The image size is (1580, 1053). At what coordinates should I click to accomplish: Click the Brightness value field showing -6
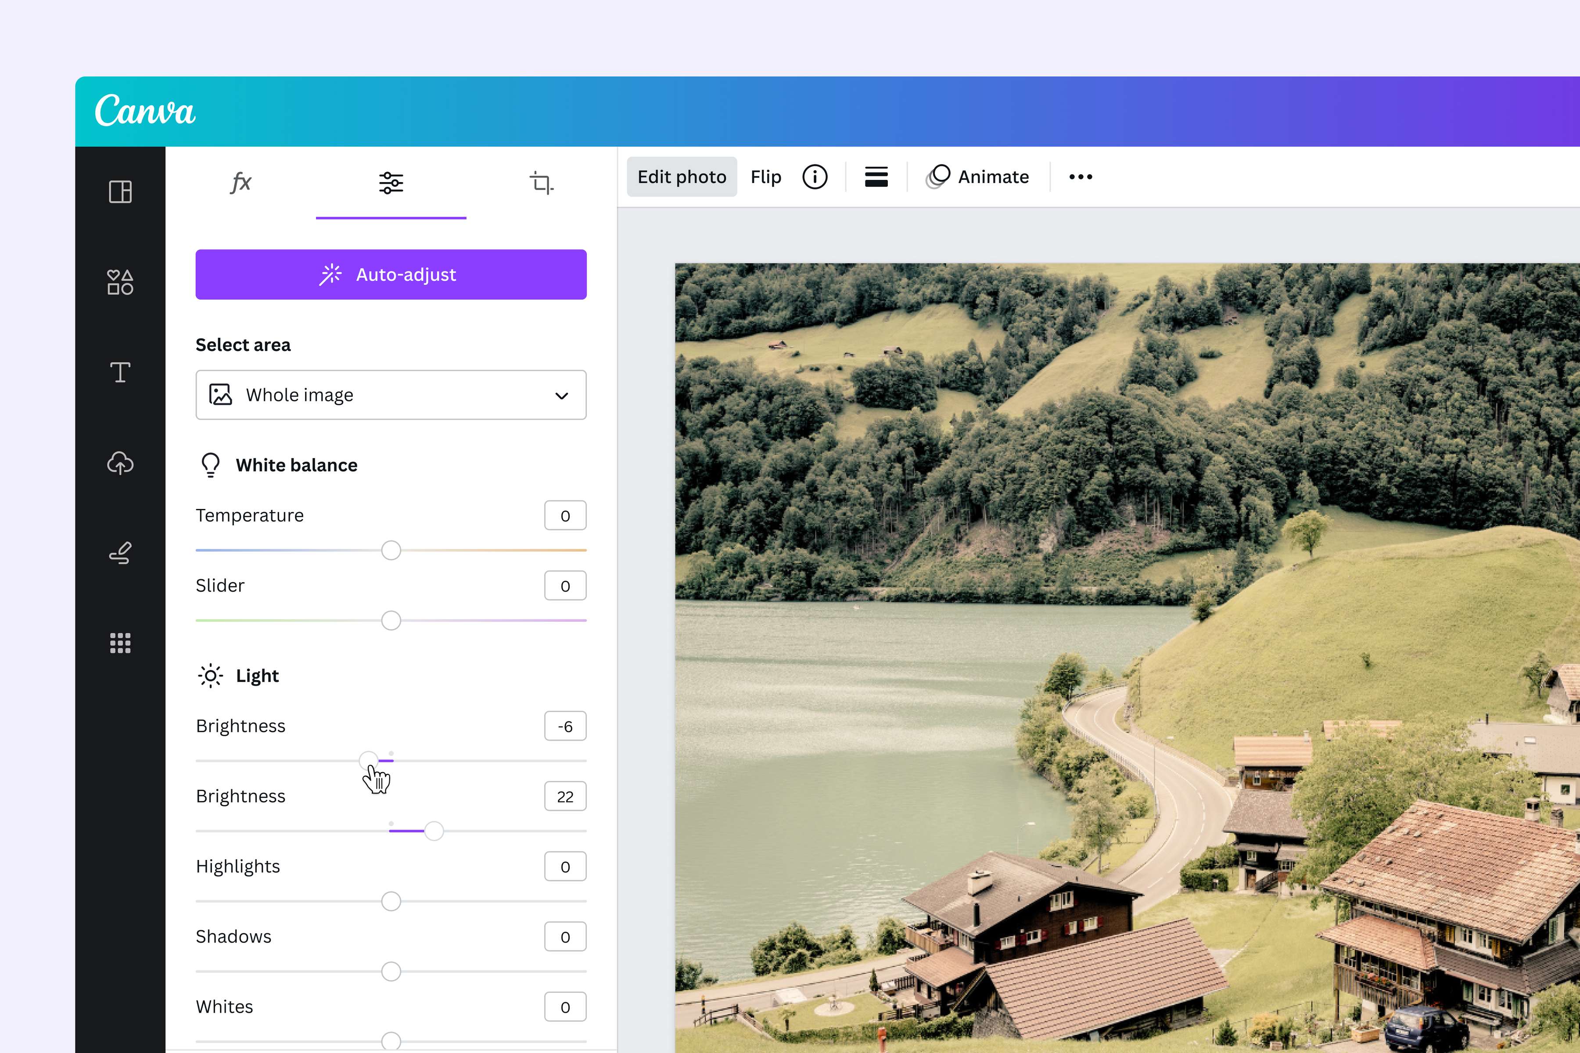[x=565, y=726]
